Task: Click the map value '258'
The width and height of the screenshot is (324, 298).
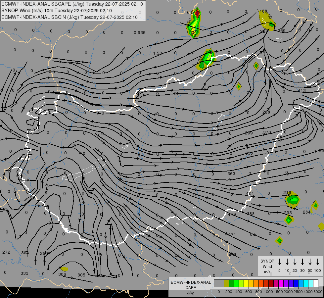Action: click(266, 112)
